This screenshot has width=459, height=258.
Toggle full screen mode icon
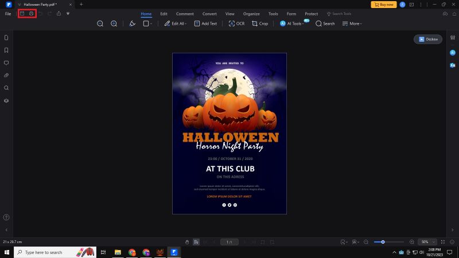(x=443, y=242)
